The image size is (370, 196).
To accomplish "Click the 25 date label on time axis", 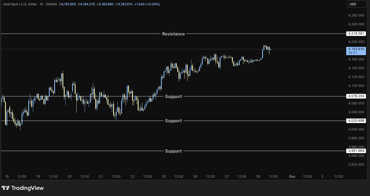I will click(x=164, y=176).
